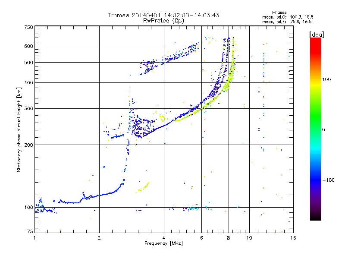Click the '6' x-axis tick label
The height and width of the screenshot is (259, 345).
(x=201, y=238)
